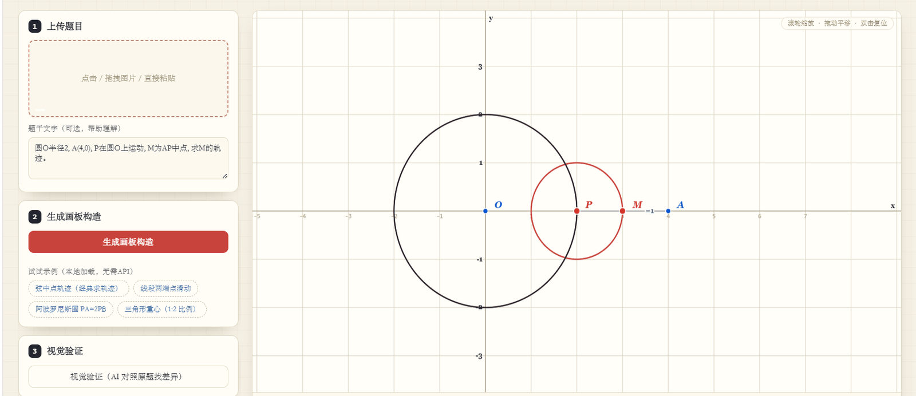Viewport: 916px width, 396px height.
Task: Select the red point P on the circle
Action: [577, 211]
